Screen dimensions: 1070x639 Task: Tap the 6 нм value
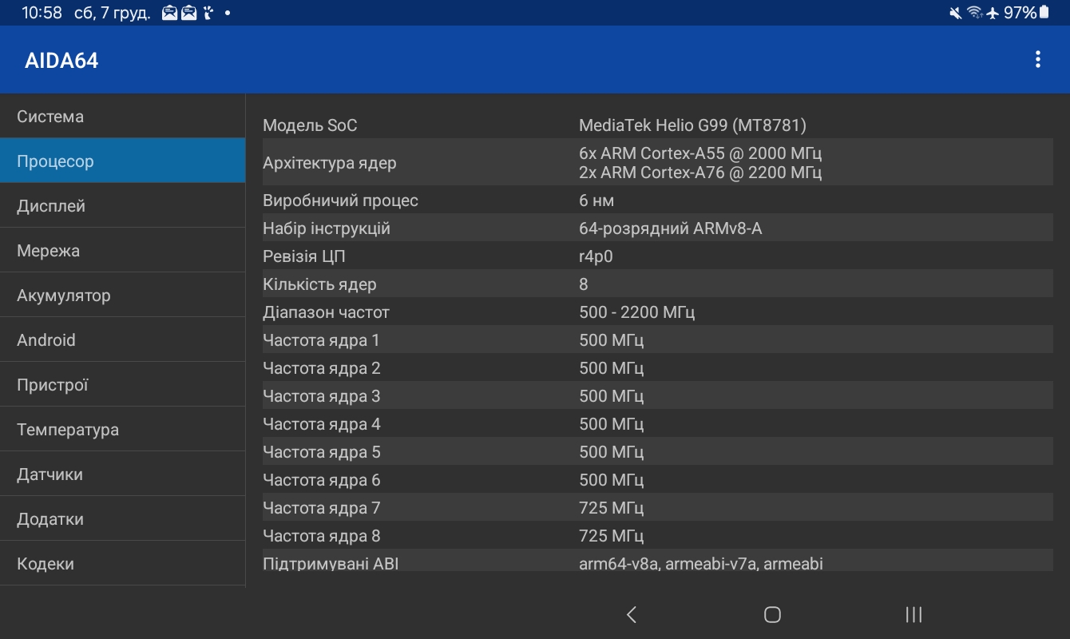pos(596,200)
